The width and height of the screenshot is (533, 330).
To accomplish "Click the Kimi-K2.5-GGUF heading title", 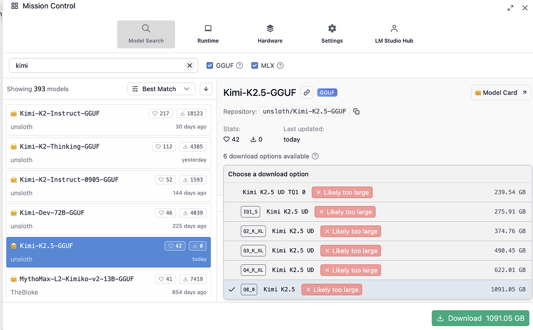I will [260, 93].
